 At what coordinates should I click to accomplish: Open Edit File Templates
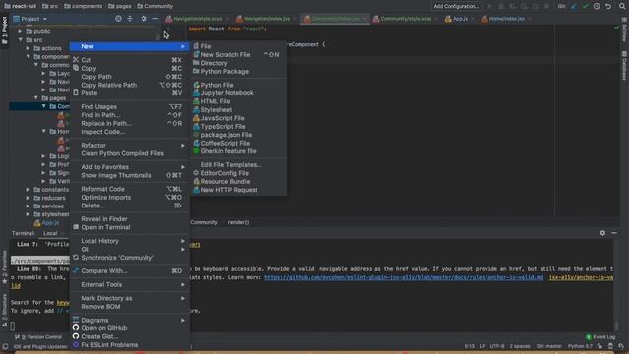click(x=231, y=165)
